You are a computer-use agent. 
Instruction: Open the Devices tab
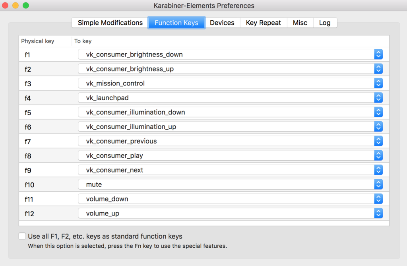click(x=222, y=23)
